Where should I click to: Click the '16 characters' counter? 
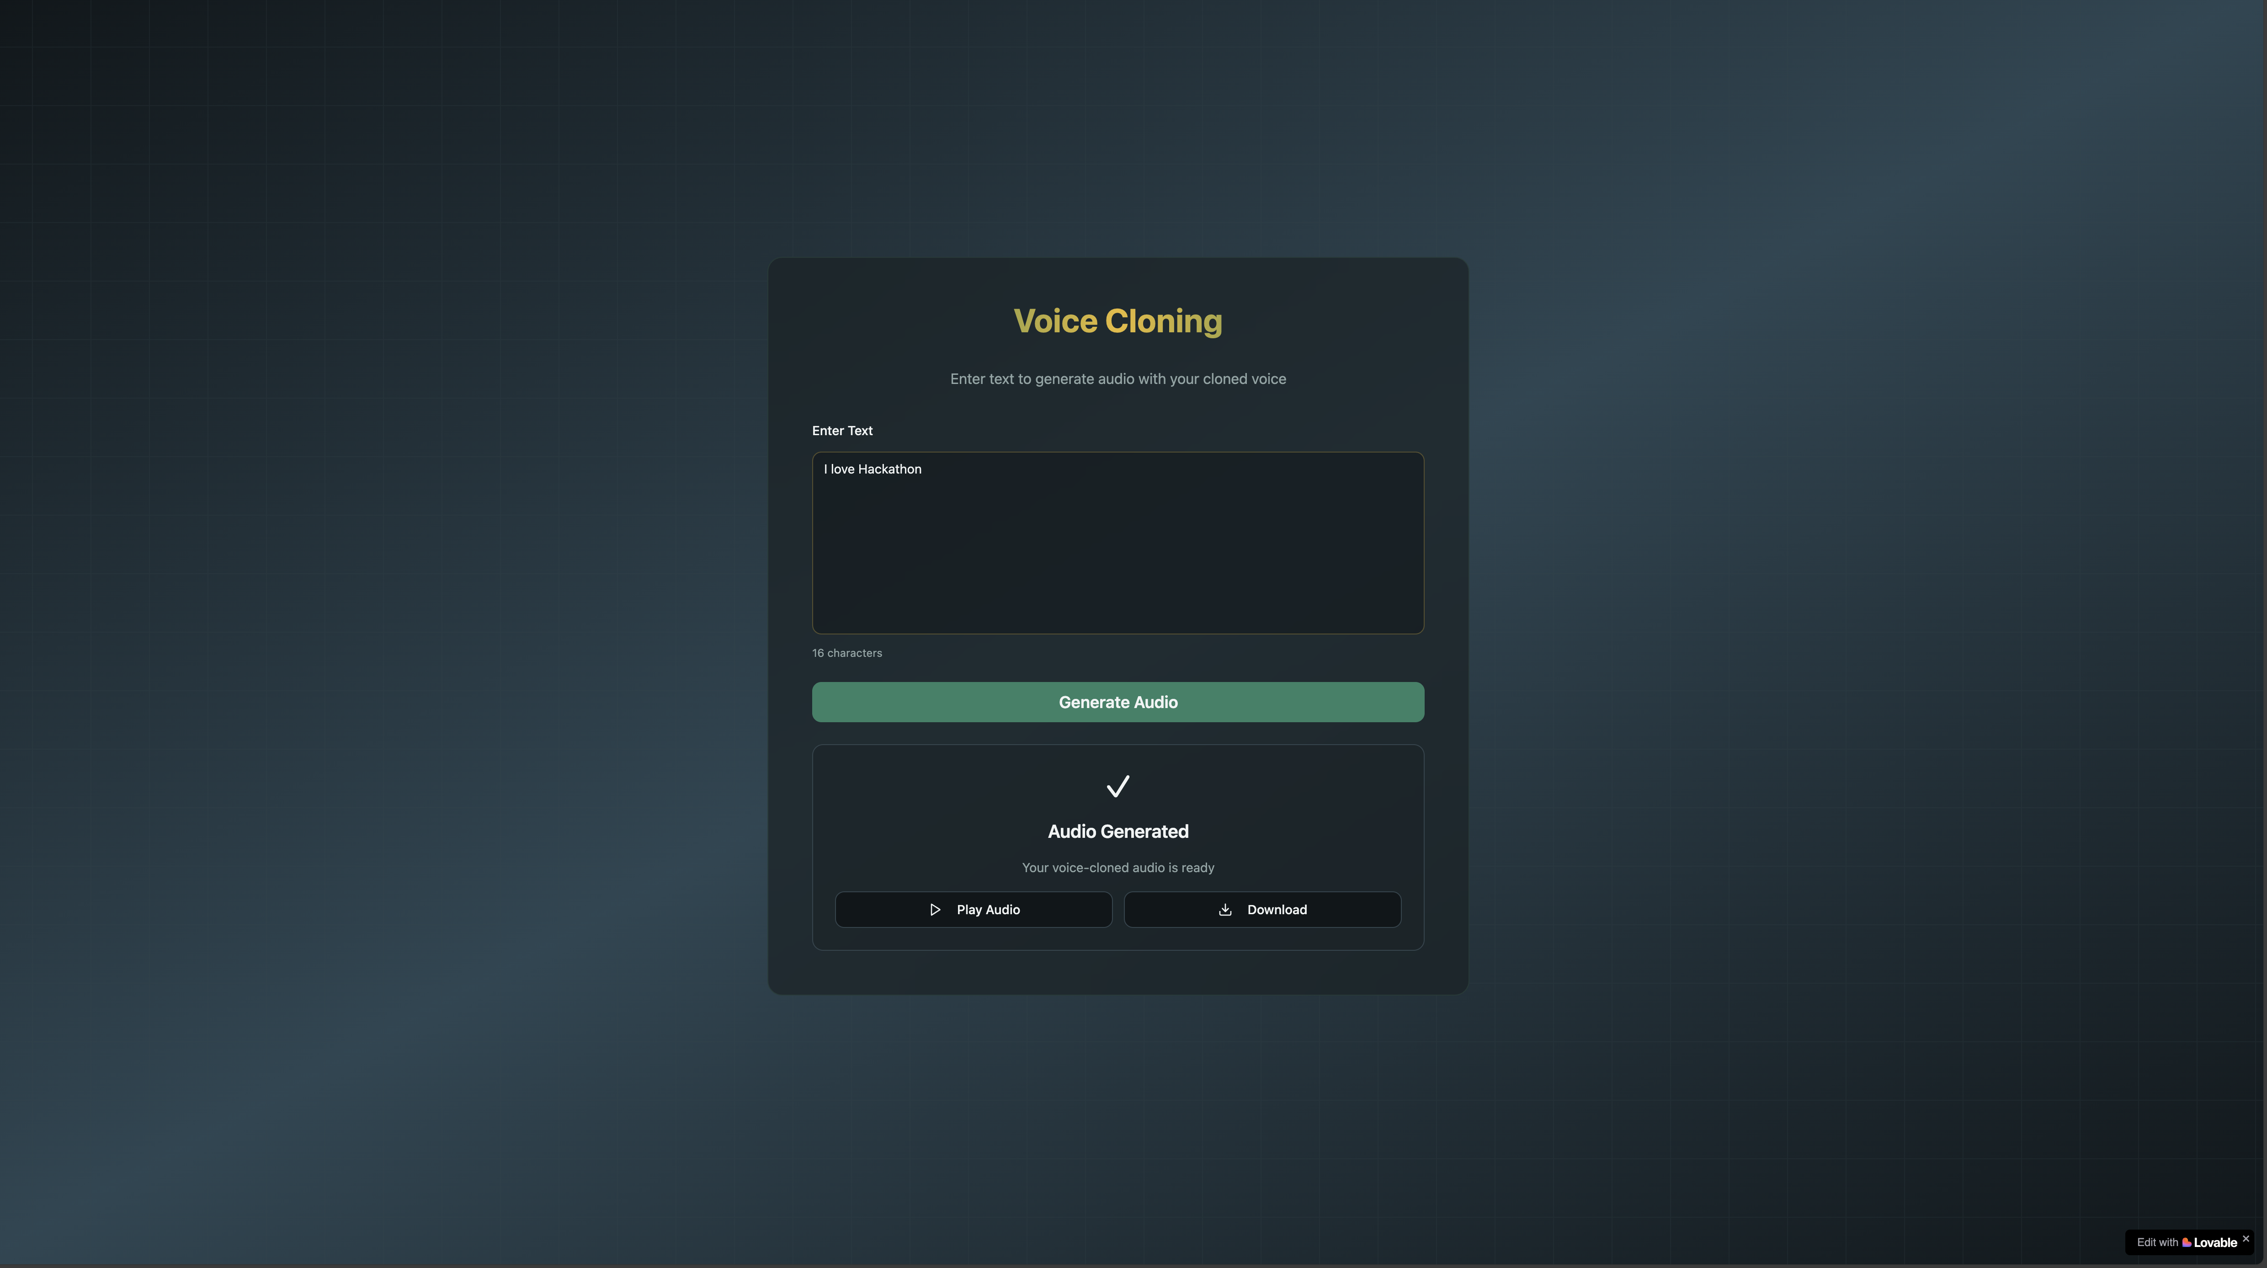(846, 653)
